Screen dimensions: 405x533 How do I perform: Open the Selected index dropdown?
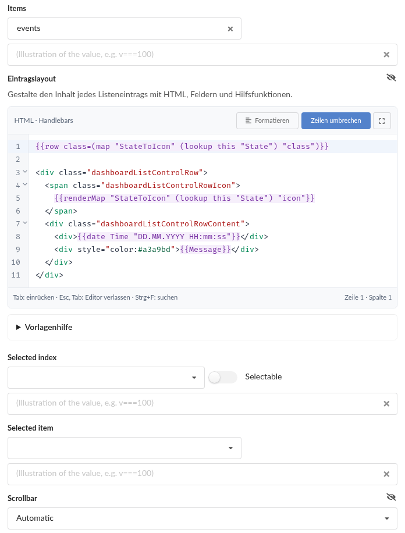coord(106,377)
